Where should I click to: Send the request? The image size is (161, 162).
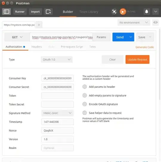tap(120, 37)
